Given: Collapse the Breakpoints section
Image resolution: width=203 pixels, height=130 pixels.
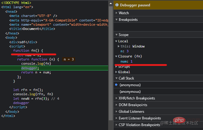Looking at the screenshot, I should (116, 20).
